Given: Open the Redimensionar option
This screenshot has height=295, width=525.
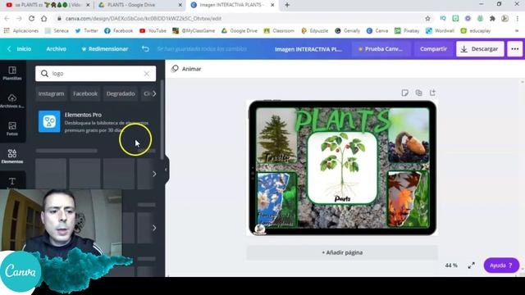Looking at the screenshot, I should 105,49.
